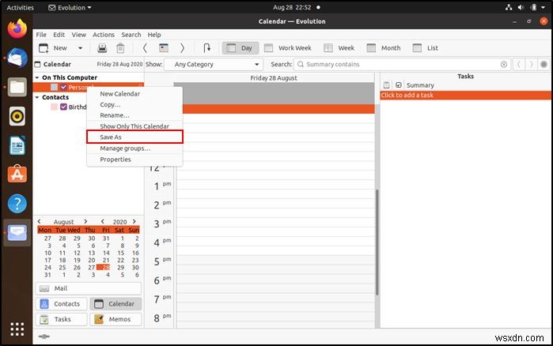Switch to the Memos view button
553x346 pixels.
pos(116,319)
